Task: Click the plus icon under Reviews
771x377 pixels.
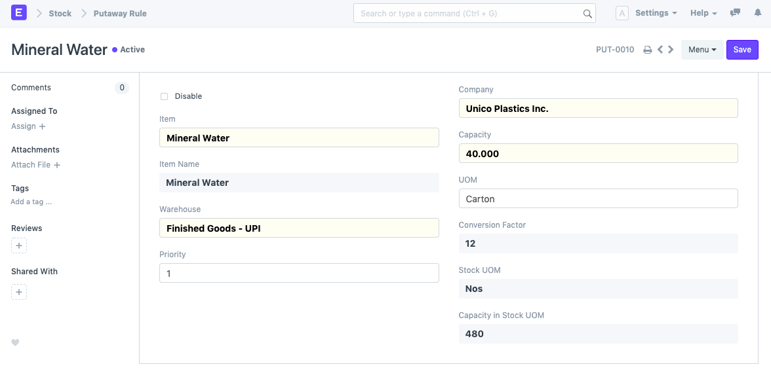Action: pos(19,246)
